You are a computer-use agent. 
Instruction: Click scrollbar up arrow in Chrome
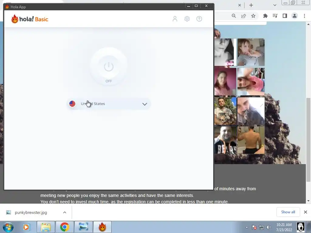(x=308, y=24)
